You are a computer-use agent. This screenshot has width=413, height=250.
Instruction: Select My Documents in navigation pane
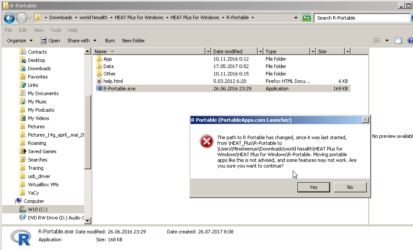pyautogui.click(x=43, y=93)
